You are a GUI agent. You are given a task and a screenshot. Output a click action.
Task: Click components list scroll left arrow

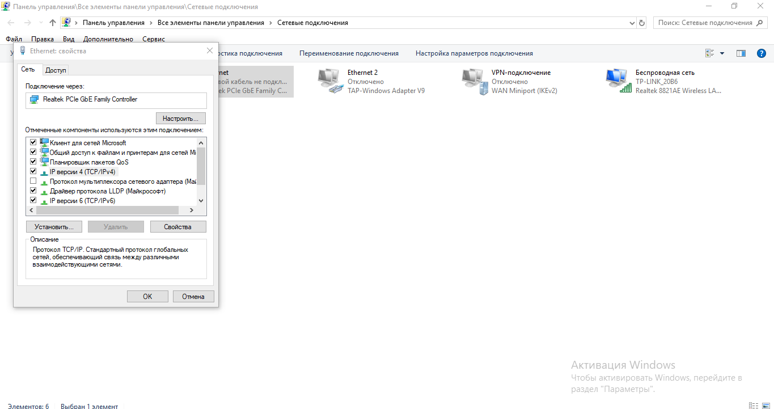tap(31, 210)
